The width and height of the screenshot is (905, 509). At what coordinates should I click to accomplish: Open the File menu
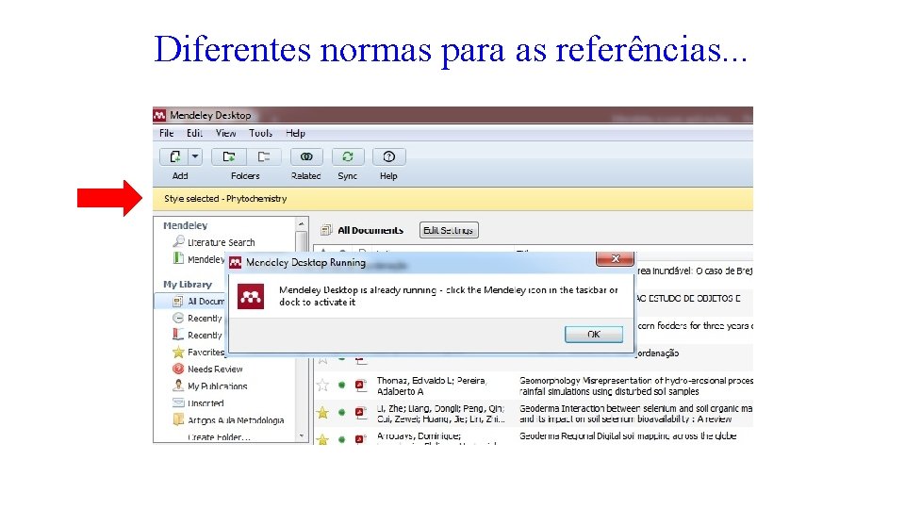pos(167,133)
